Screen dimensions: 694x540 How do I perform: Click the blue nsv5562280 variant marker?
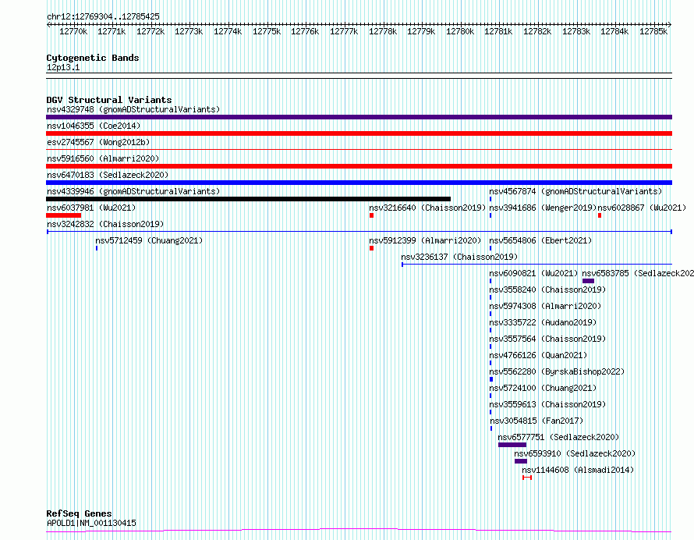point(491,379)
